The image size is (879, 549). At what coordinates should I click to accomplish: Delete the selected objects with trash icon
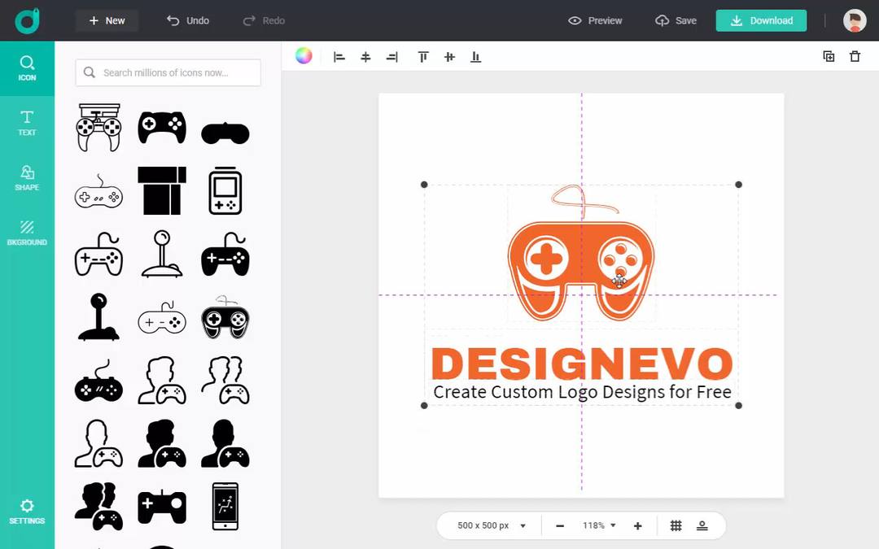[855, 56]
